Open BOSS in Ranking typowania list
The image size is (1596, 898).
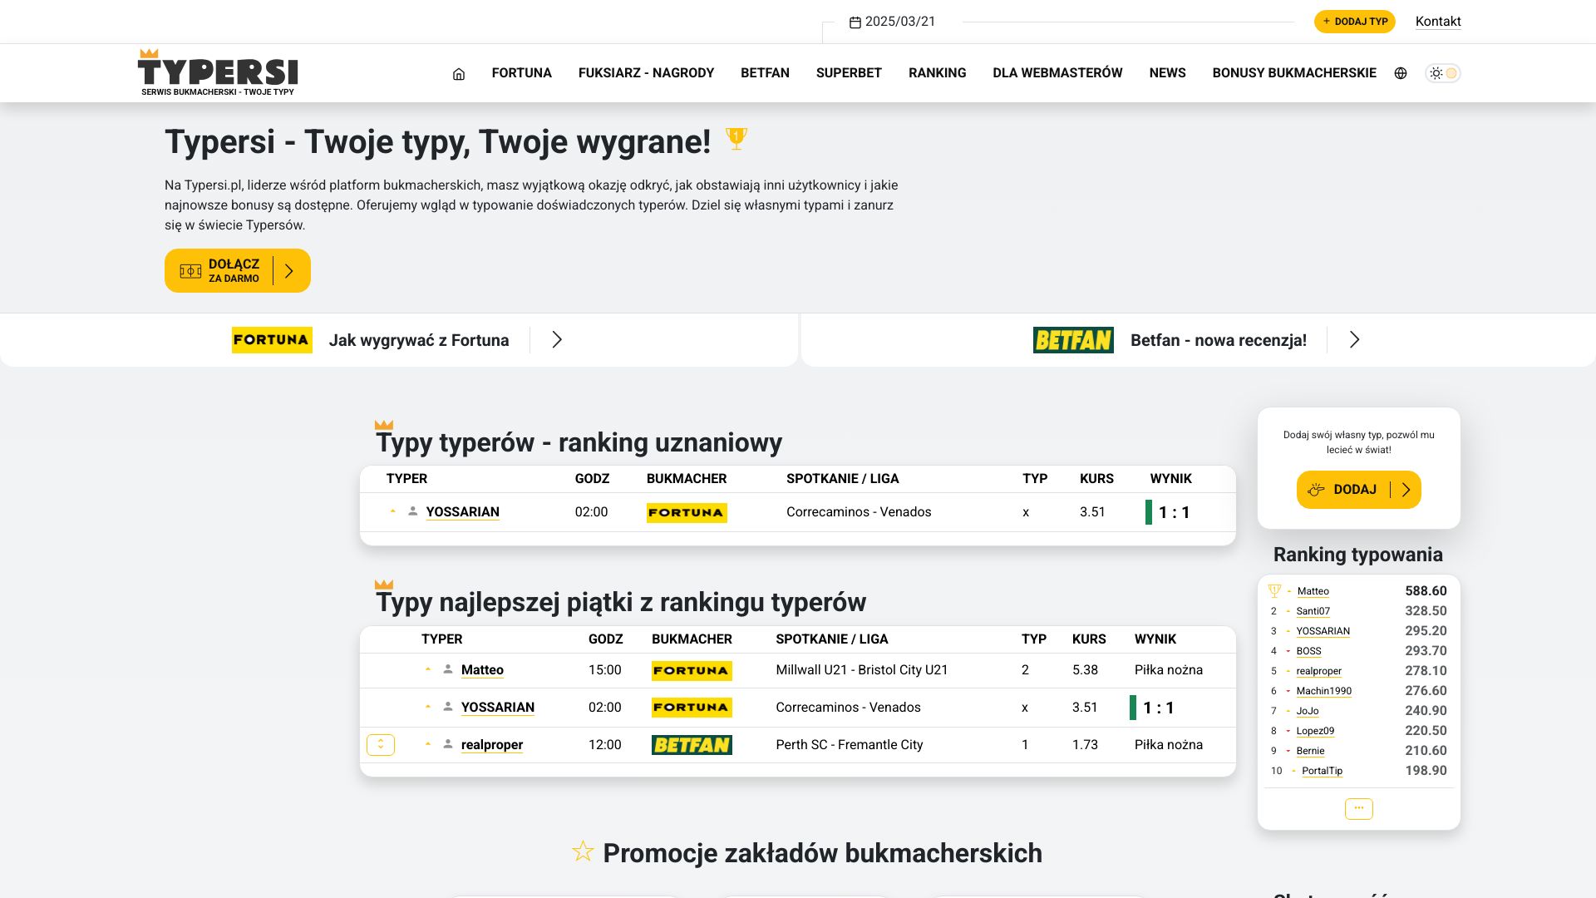point(1309,651)
